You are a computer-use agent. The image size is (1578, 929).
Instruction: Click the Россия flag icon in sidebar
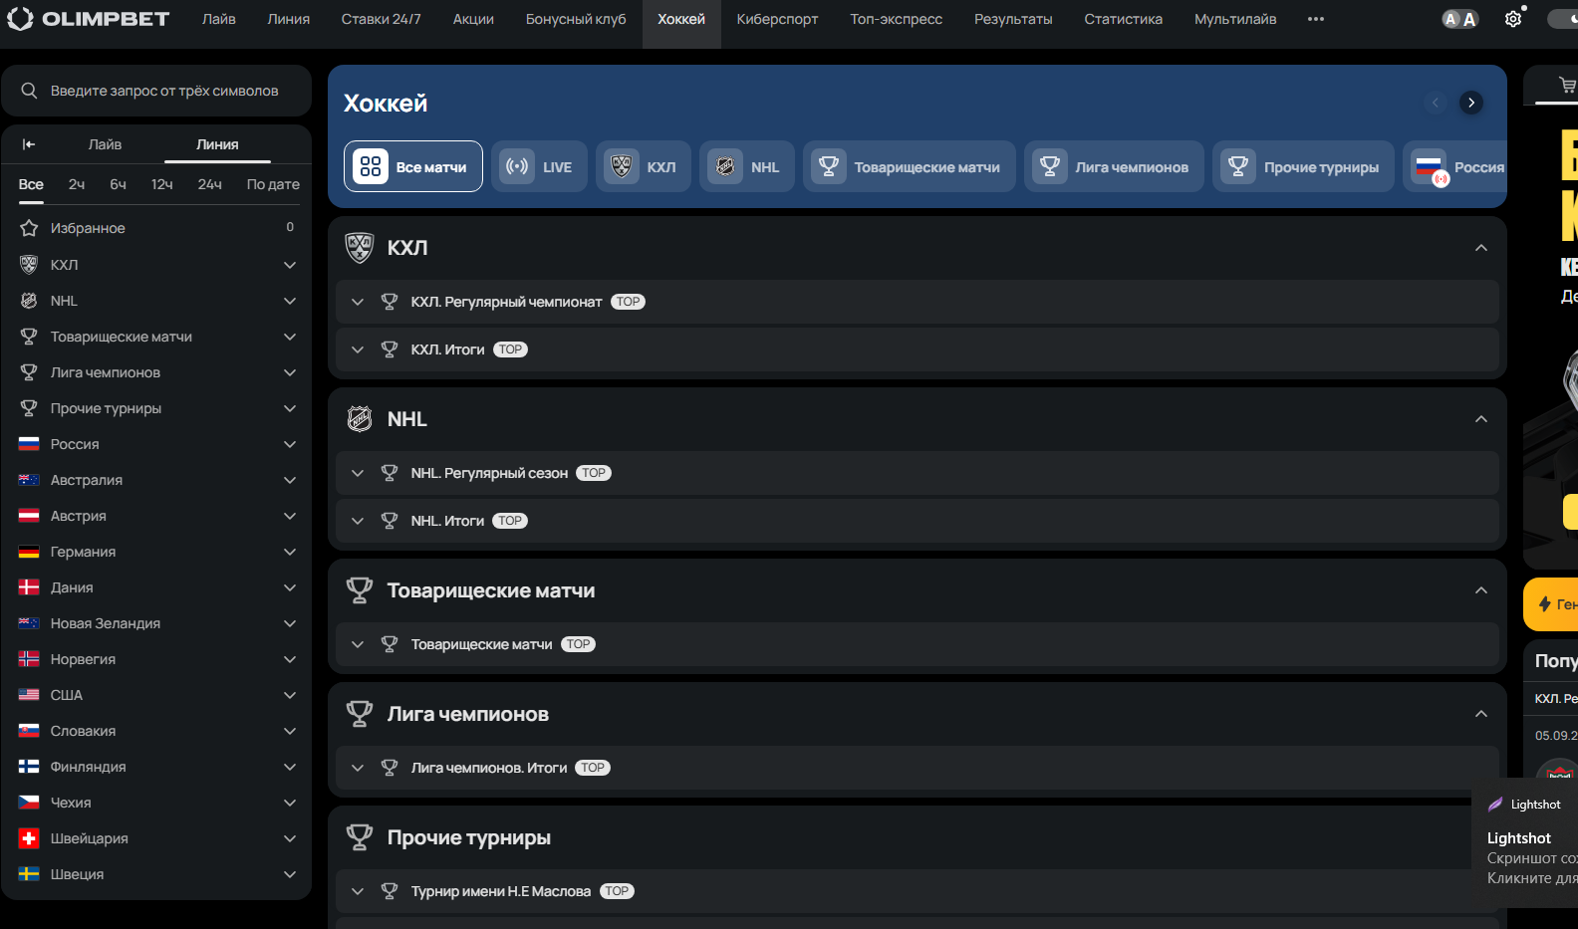tap(29, 444)
